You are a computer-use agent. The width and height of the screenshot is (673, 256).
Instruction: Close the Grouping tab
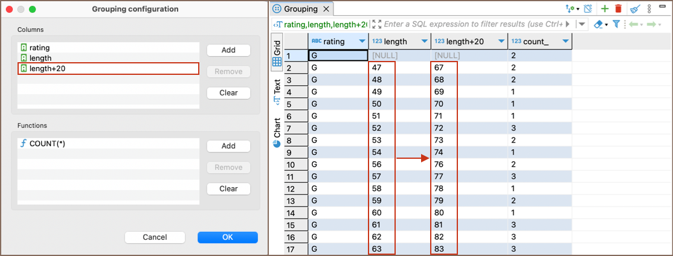pos(326,9)
